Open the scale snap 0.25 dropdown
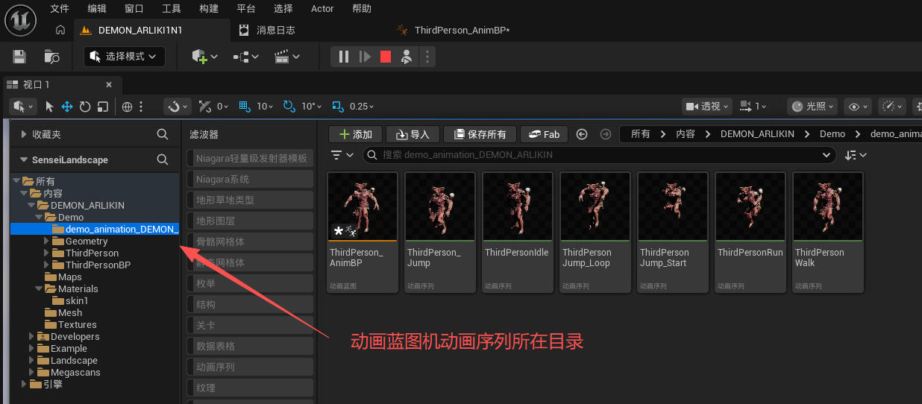 (x=362, y=107)
